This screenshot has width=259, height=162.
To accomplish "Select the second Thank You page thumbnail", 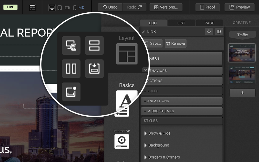I will (x=242, y=75).
